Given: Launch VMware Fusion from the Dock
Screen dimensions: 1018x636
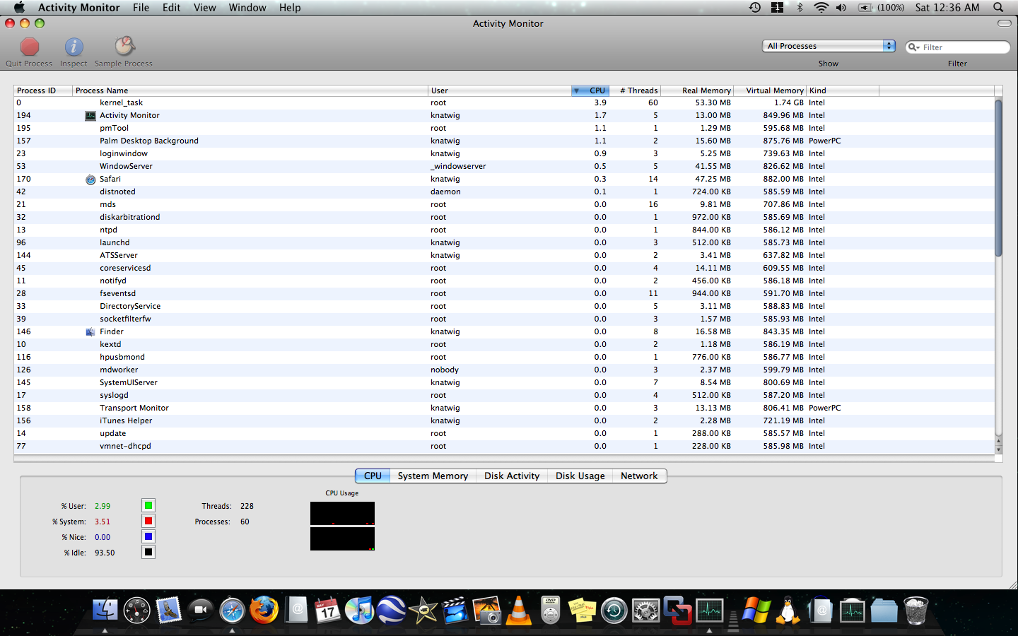Looking at the screenshot, I should pos(678,610).
